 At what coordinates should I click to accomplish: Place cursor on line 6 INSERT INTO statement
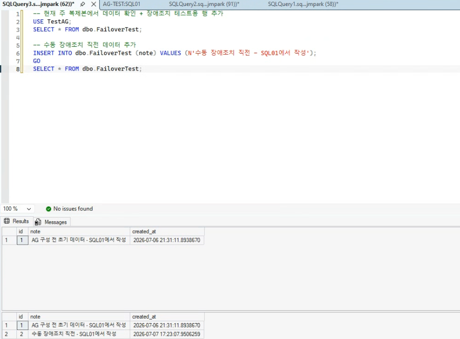click(174, 53)
